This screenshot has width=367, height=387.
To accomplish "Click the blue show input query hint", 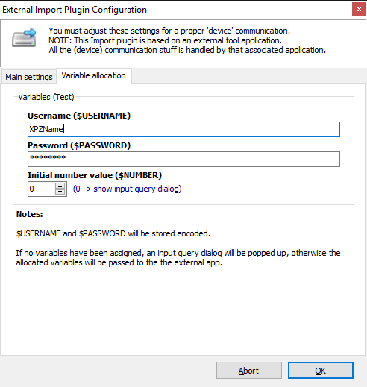I will (127, 189).
